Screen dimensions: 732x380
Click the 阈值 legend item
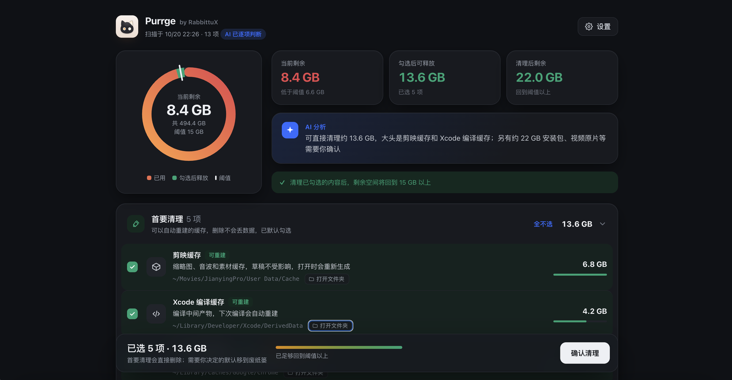pos(223,178)
